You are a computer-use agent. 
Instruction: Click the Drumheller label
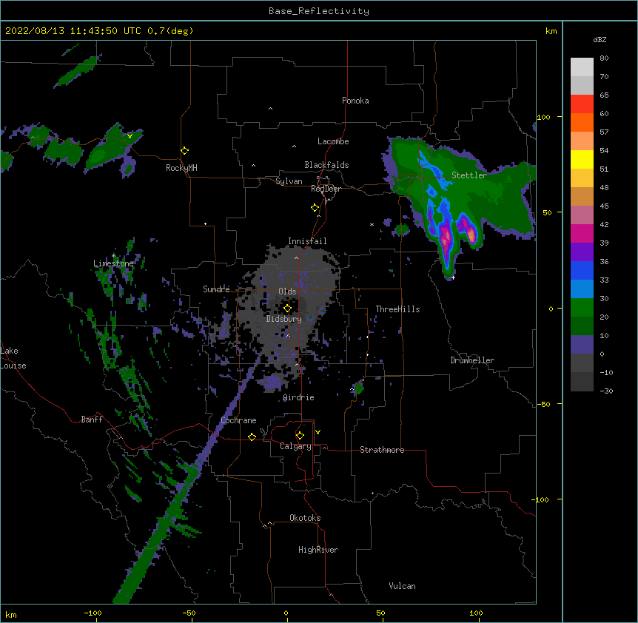[472, 360]
